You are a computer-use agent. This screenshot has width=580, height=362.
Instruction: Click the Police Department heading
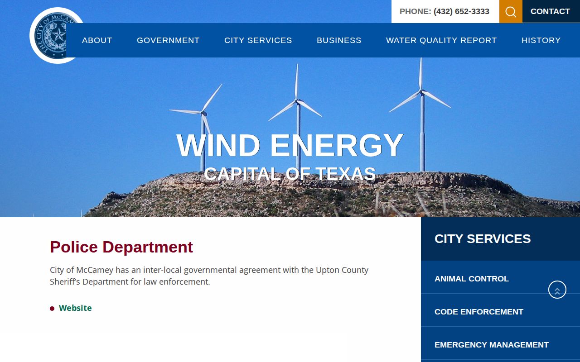(x=121, y=247)
